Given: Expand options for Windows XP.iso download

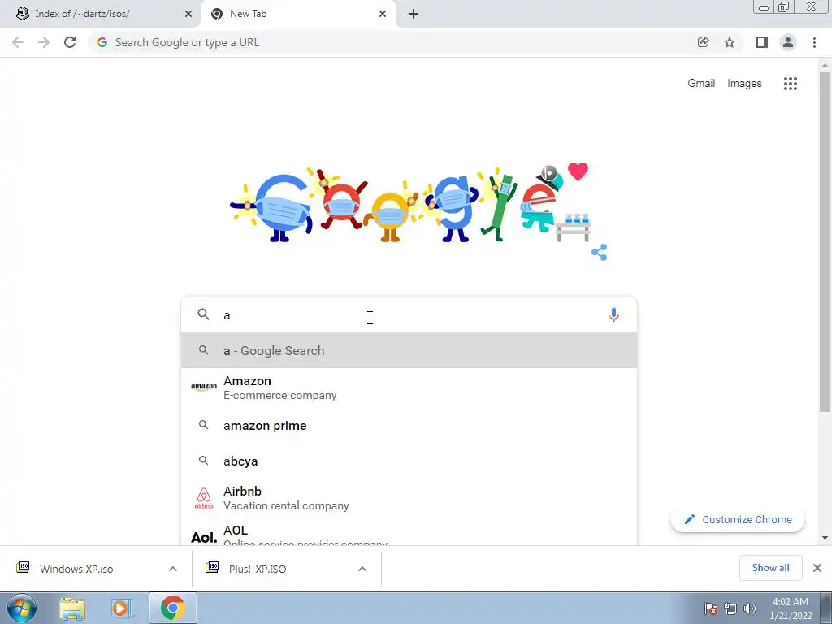Looking at the screenshot, I should point(173,569).
